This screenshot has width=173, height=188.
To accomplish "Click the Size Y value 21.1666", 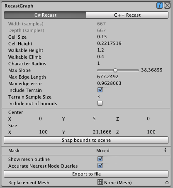I will click(102, 132).
